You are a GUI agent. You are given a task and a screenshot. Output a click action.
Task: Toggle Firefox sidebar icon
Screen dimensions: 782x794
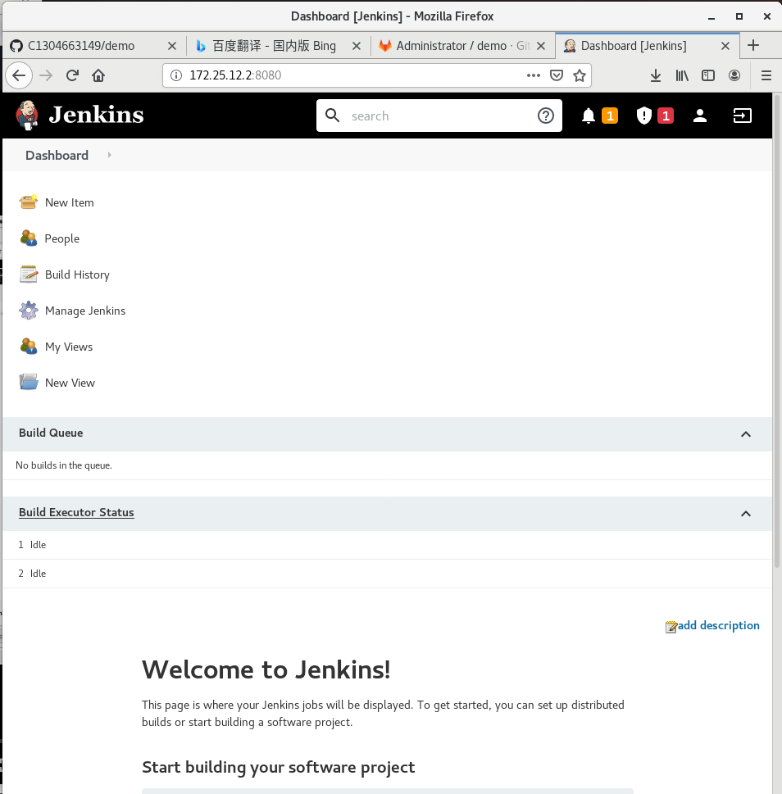click(x=708, y=75)
